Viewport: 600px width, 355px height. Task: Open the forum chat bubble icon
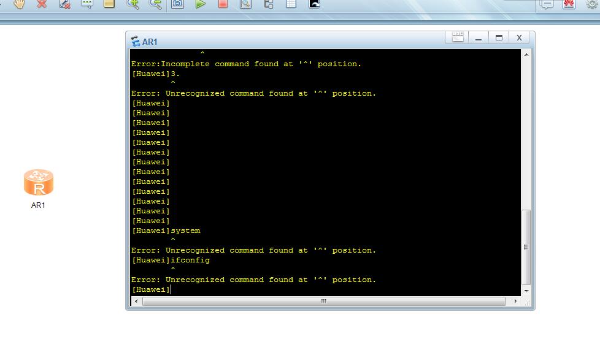point(547,4)
